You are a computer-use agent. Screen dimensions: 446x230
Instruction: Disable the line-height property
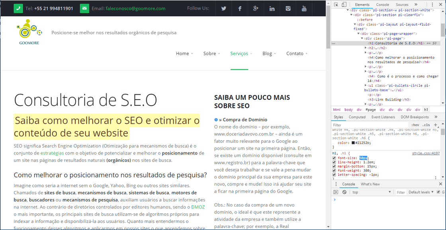(x=334, y=162)
